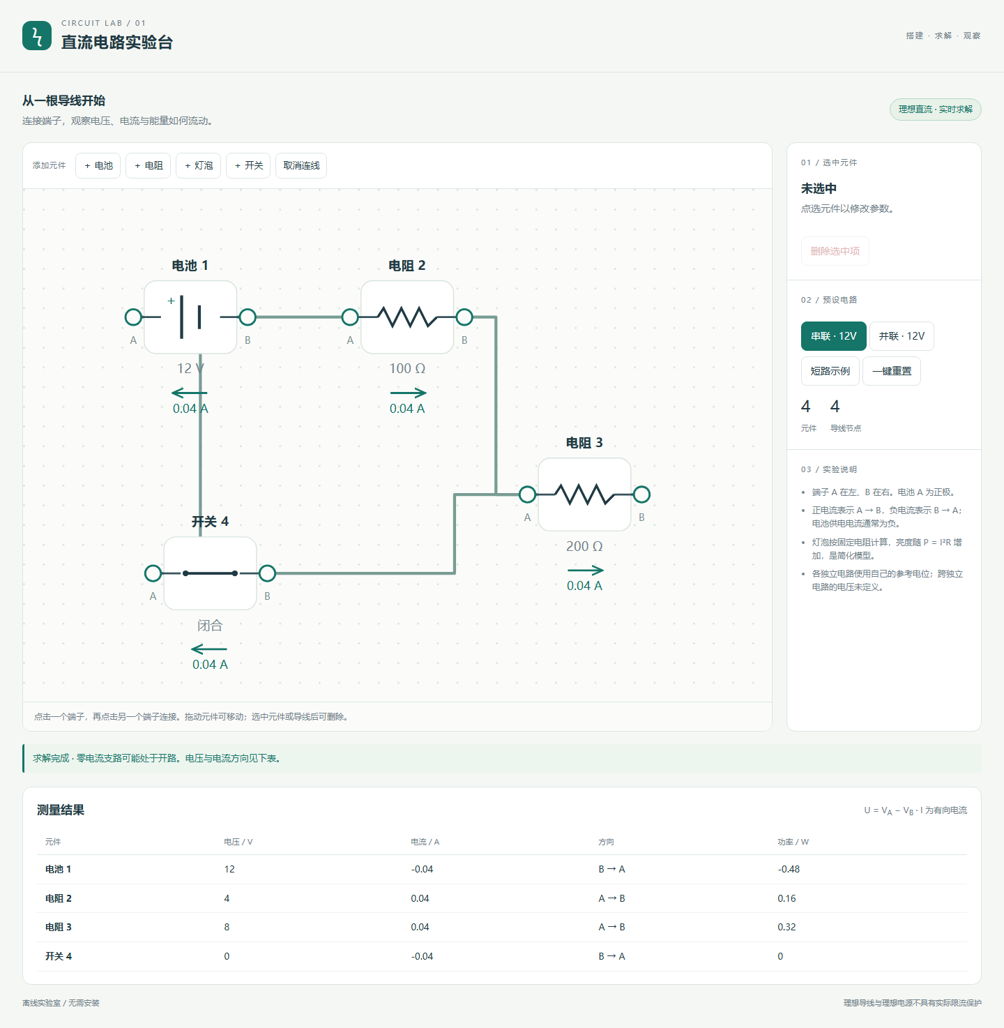Load the 串联 · 12V preset circuit

point(834,336)
